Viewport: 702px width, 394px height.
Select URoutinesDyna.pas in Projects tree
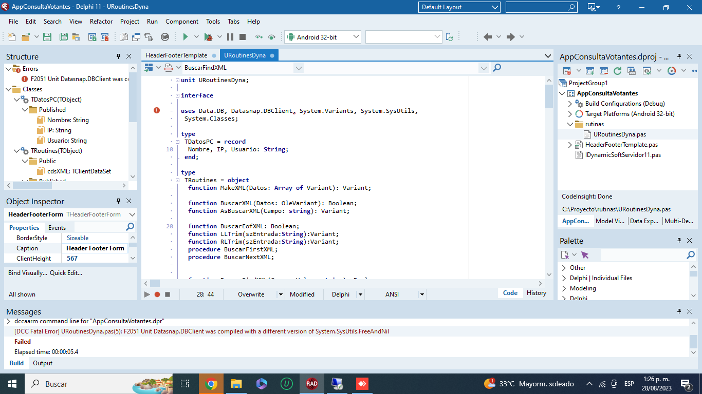pyautogui.click(x=620, y=134)
